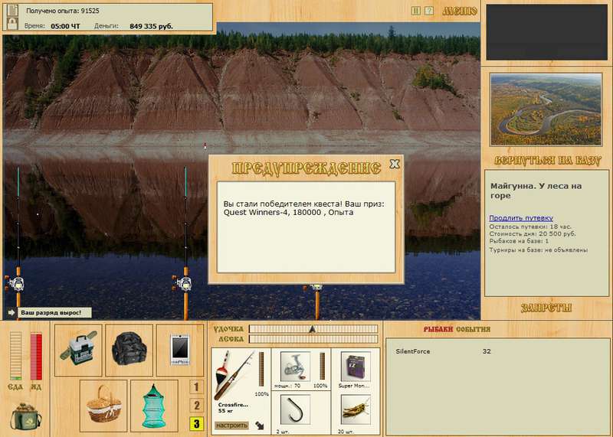613x437 pixels.
Task: Switch to the РЫБАКИ tab
Action: coord(438,329)
